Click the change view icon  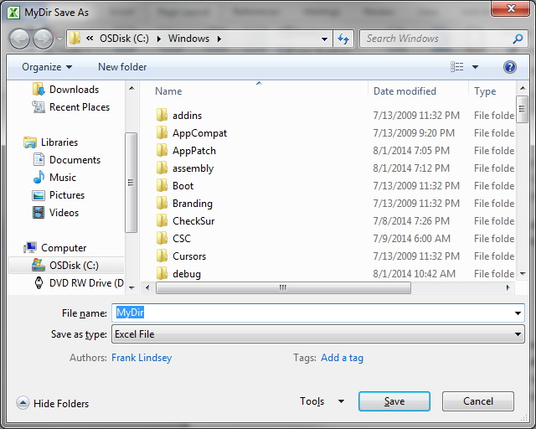(x=457, y=67)
